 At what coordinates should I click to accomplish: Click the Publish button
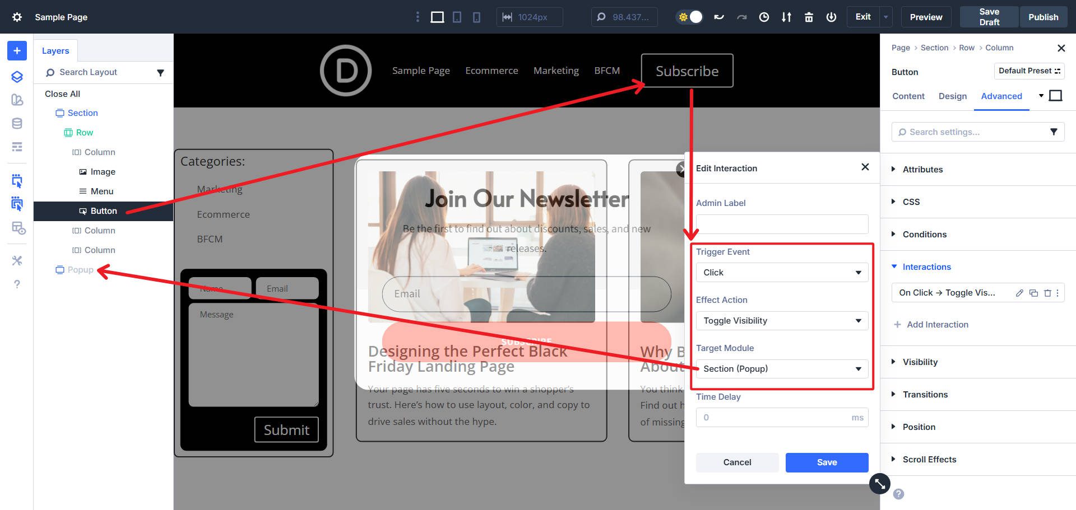coord(1043,17)
